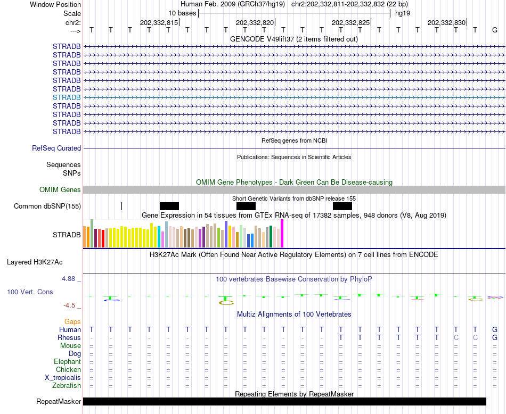Click the Common dbSNP(155) track label

[x=47, y=206]
